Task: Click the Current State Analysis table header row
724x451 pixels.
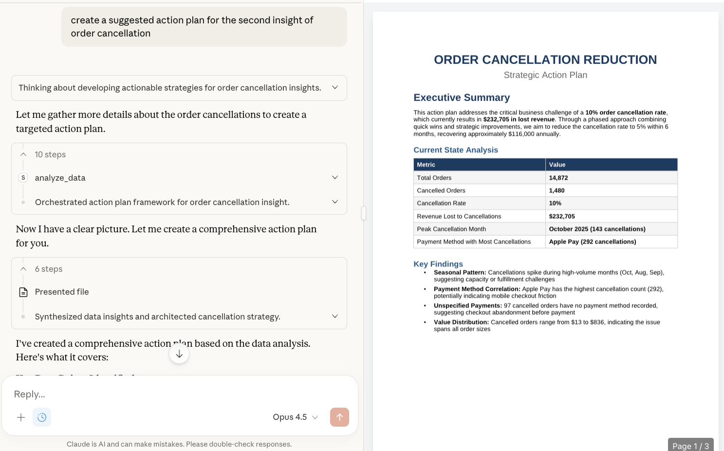Action: tap(545, 165)
